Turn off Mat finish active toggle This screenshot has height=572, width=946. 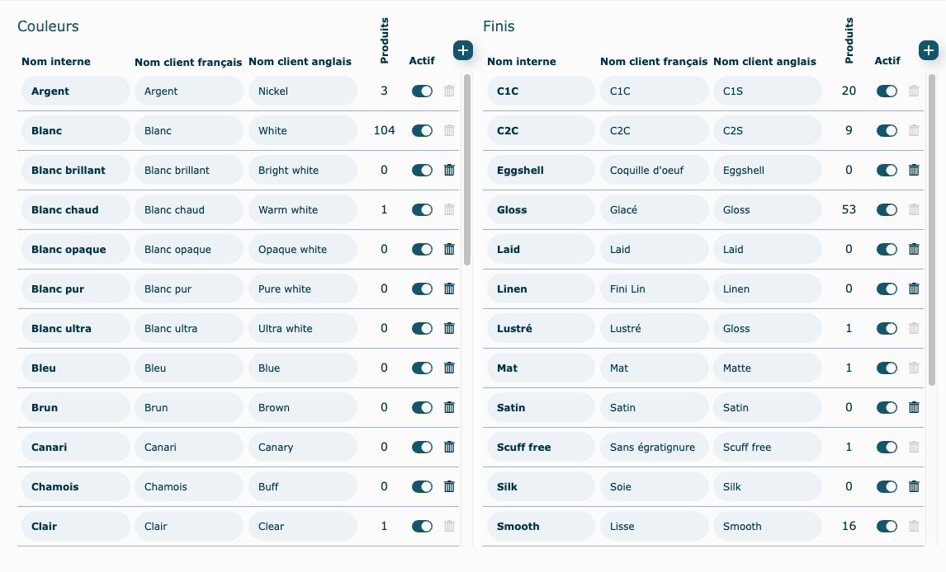point(887,368)
